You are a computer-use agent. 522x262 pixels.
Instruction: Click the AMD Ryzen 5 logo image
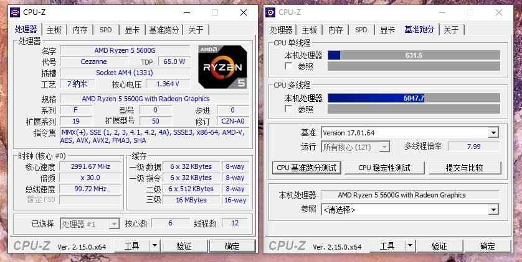(222, 66)
